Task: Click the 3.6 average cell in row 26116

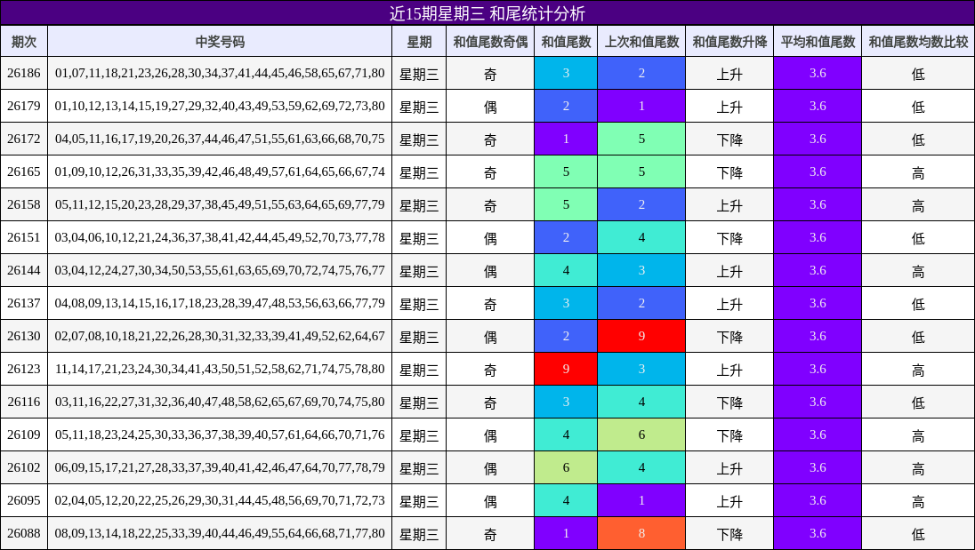Action: pyautogui.click(x=818, y=403)
